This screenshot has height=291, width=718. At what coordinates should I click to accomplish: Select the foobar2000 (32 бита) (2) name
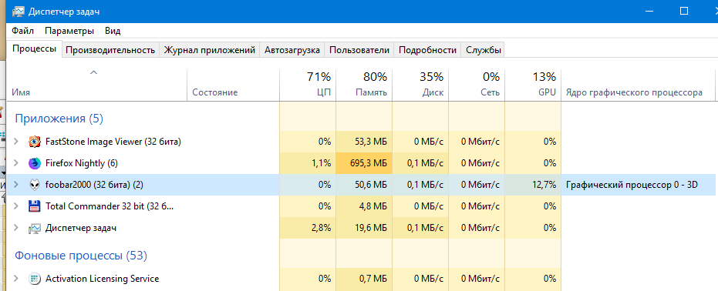(94, 185)
